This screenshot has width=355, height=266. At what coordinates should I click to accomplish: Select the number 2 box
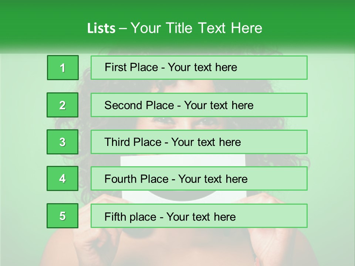point(62,105)
